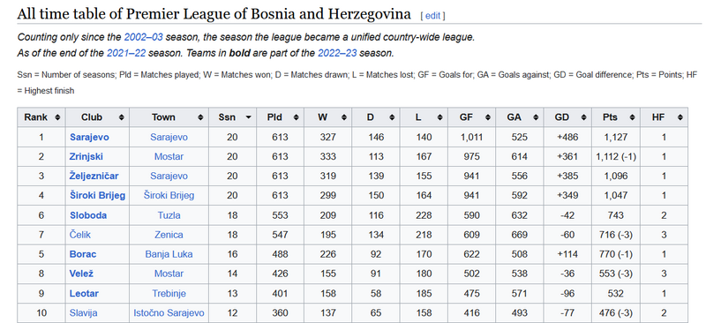
Task: Open the Slavija club link
Action: [83, 312]
